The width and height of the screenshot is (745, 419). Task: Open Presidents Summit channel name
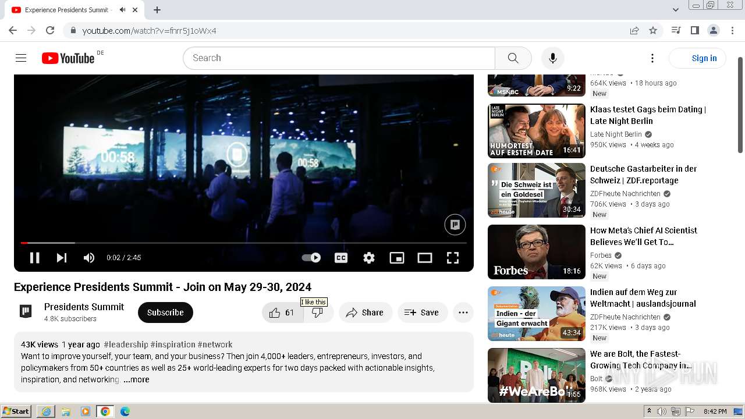(x=84, y=307)
